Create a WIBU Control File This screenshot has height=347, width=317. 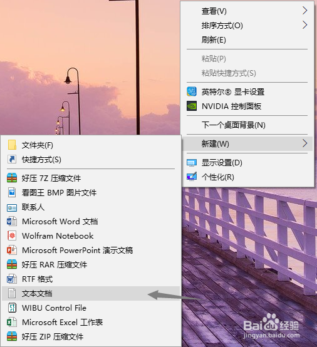point(91,308)
